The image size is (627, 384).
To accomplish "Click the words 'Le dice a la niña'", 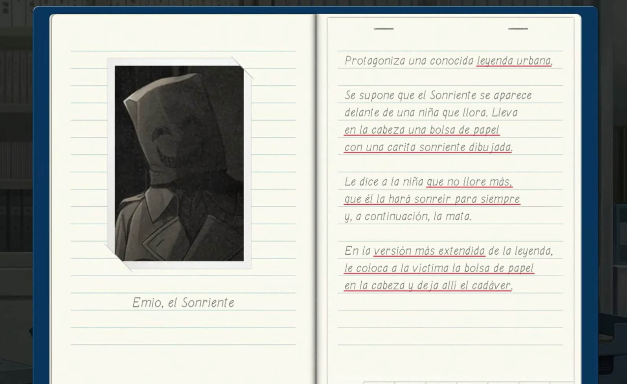I will pos(384,182).
